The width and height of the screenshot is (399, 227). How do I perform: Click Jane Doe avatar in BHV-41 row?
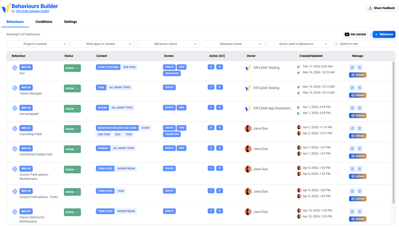tap(248, 128)
